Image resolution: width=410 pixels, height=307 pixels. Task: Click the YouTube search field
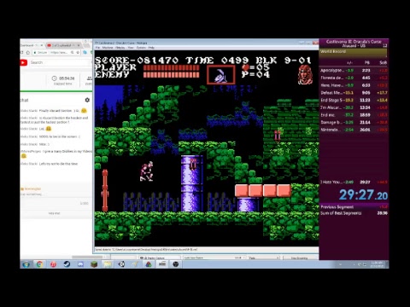click(x=60, y=62)
